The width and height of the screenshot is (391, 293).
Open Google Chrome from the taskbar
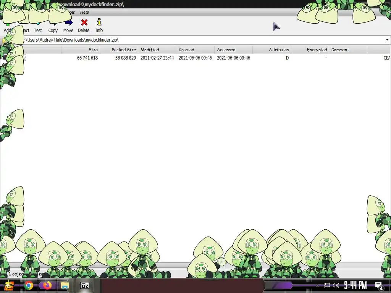(29, 285)
